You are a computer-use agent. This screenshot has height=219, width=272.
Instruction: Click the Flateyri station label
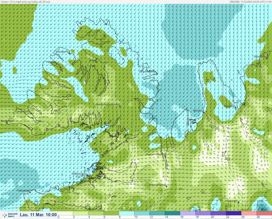(x=52, y=62)
